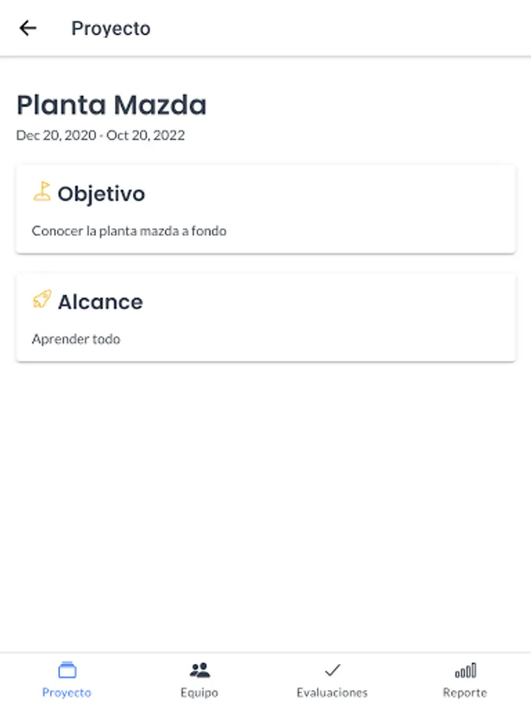Click the Proyecto header title
Image resolution: width=531 pixels, height=708 pixels.
pos(111,28)
